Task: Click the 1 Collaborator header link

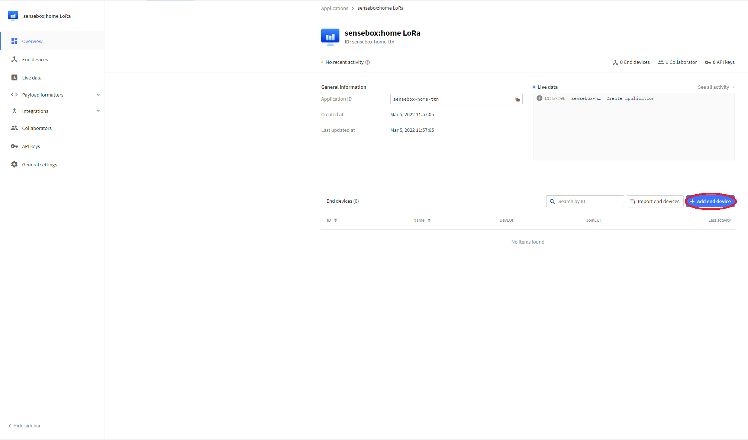Action: pyautogui.click(x=677, y=62)
